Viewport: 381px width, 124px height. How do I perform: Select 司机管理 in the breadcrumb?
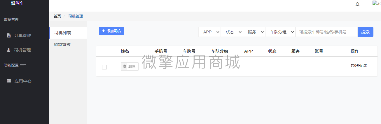pyautogui.click(x=76, y=16)
